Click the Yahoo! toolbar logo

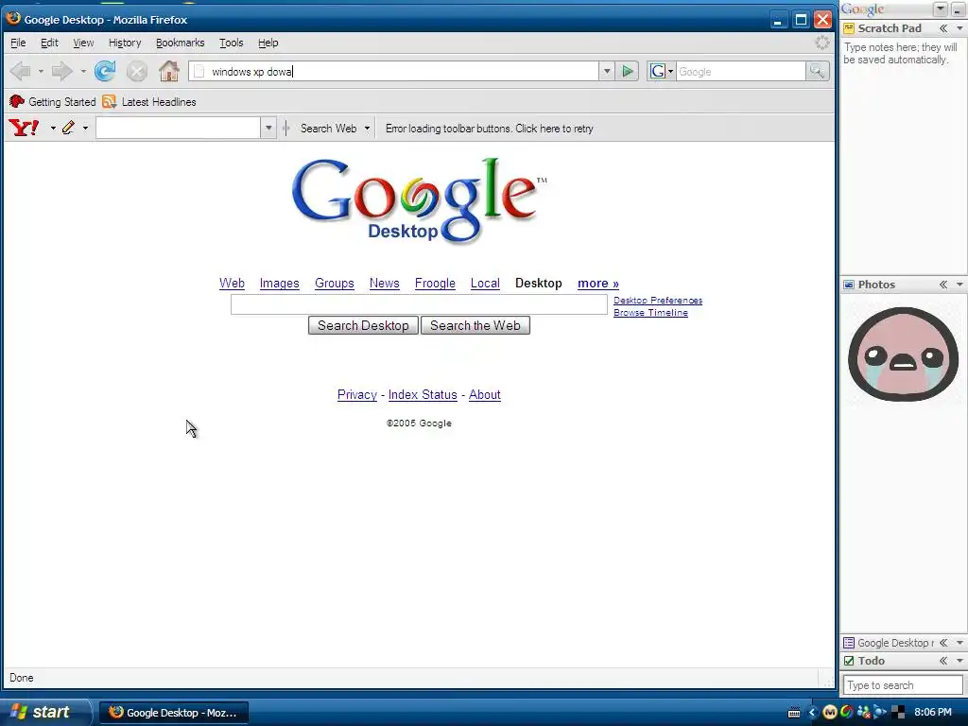click(24, 128)
